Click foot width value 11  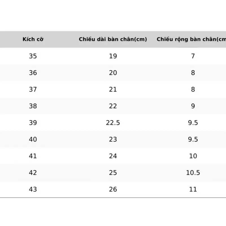pos(193,189)
